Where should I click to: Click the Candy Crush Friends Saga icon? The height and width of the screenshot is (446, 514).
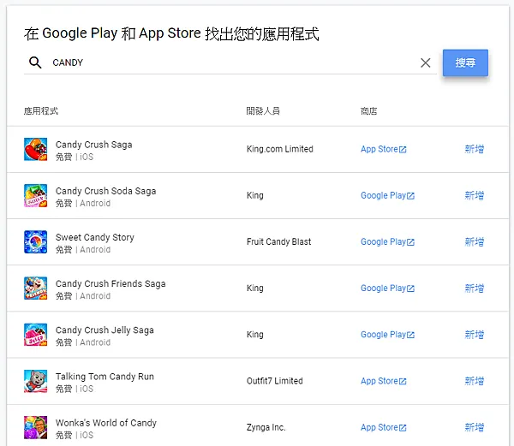coord(35,288)
